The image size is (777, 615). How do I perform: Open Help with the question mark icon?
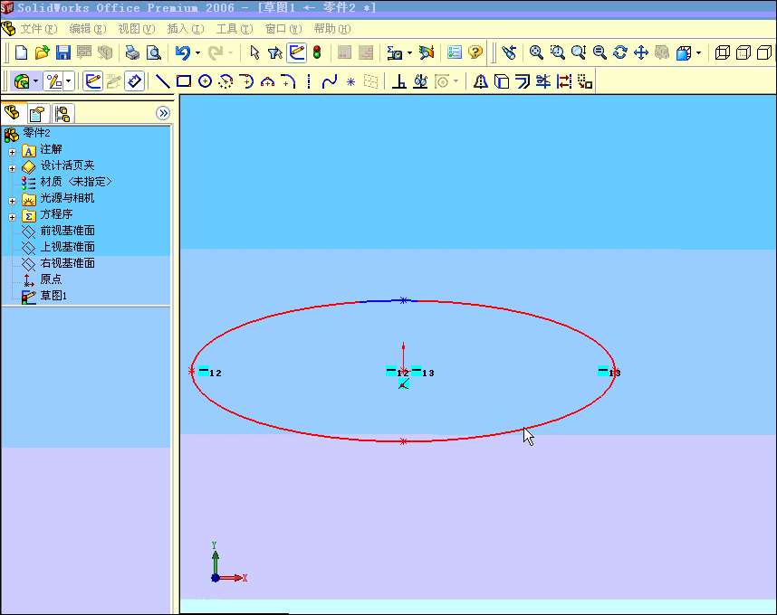[x=475, y=52]
